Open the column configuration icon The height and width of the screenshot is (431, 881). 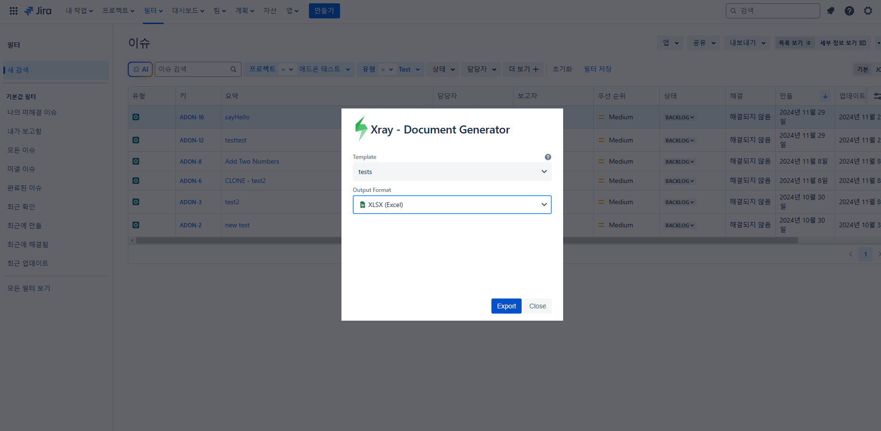coord(877,96)
